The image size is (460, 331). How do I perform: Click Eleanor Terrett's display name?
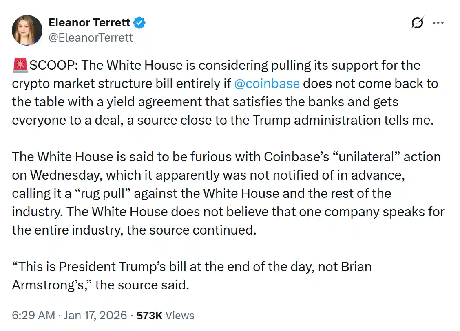click(x=89, y=23)
